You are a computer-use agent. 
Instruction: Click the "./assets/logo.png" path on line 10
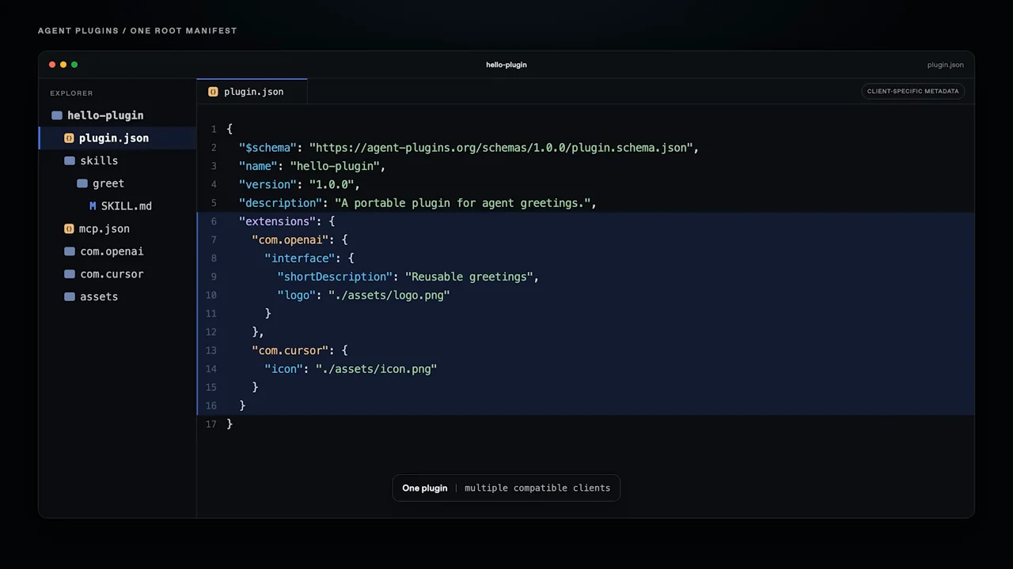[389, 295]
